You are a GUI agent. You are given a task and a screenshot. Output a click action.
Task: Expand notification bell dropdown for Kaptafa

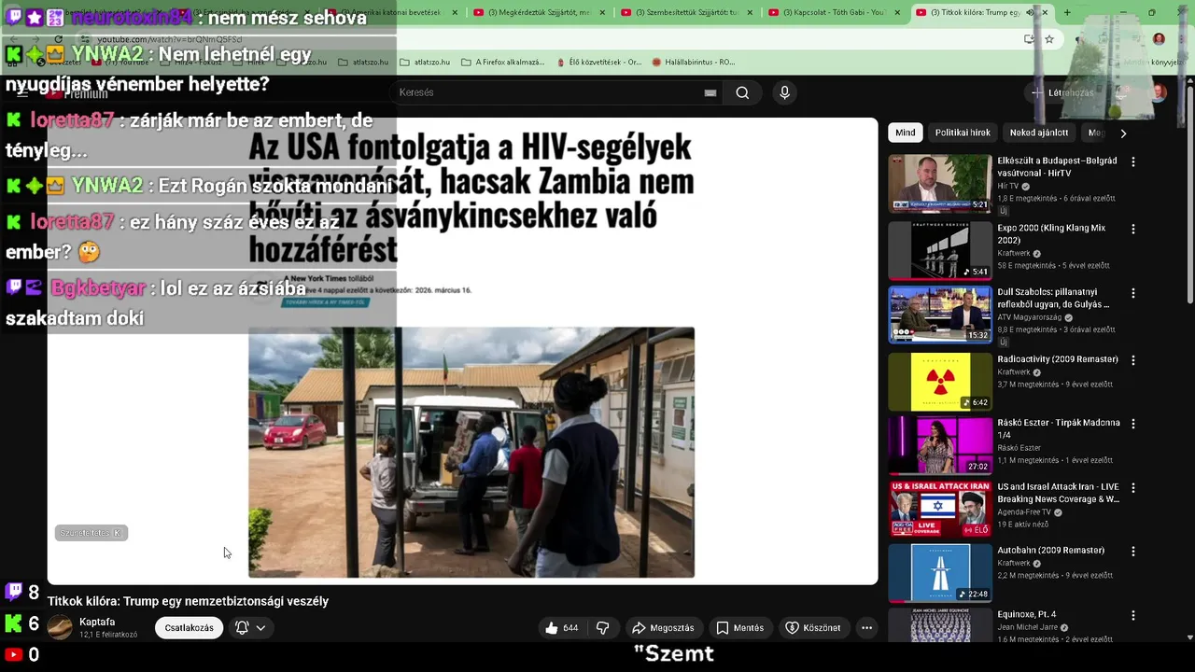250,628
